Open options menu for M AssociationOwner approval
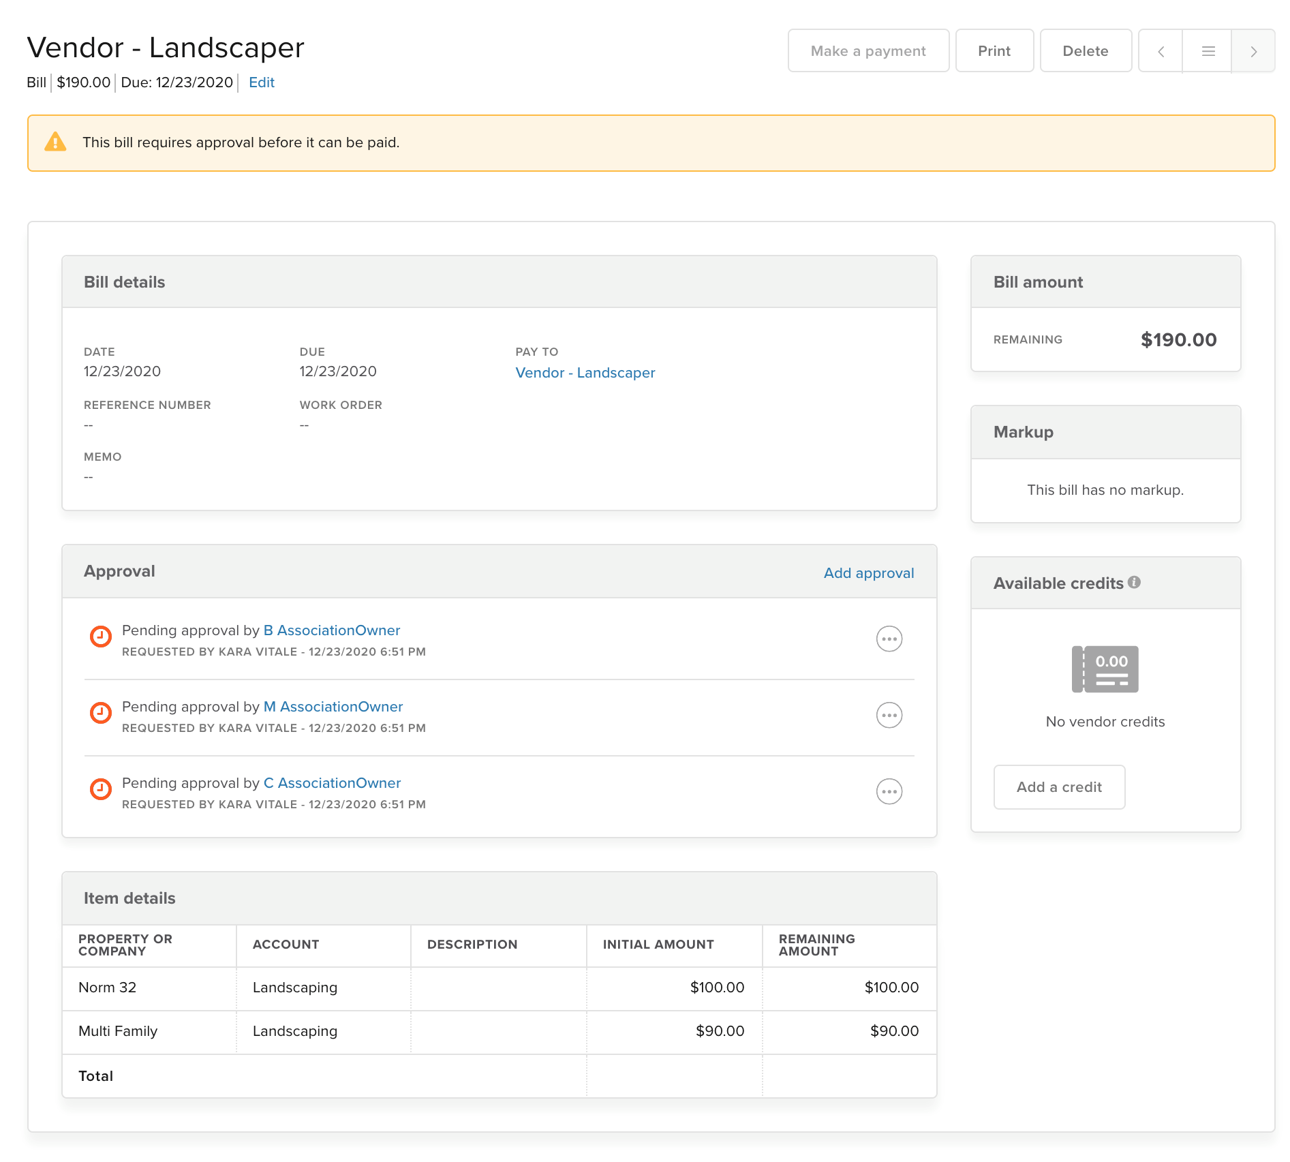The height and width of the screenshot is (1162, 1290). pyautogui.click(x=889, y=715)
